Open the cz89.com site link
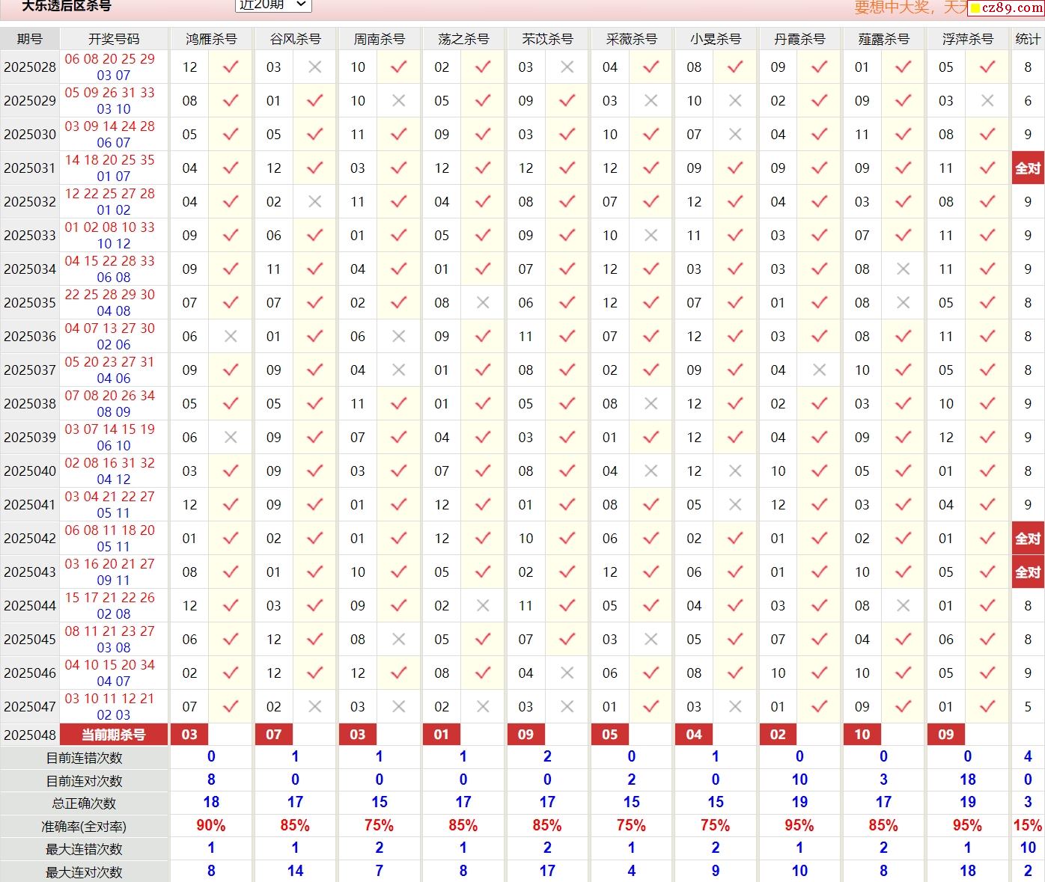This screenshot has width=1045, height=882. (1005, 7)
